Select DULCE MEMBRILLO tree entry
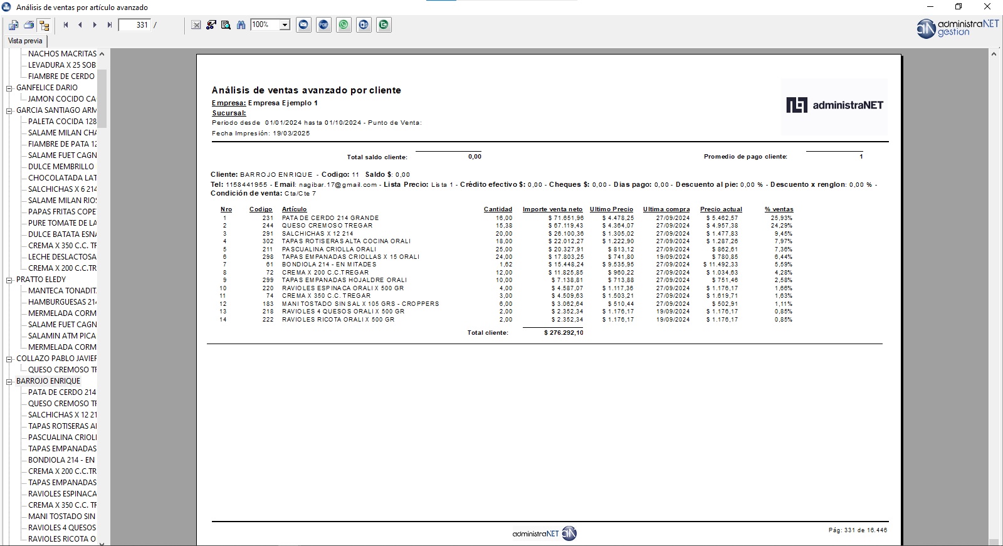The width and height of the screenshot is (1003, 546). click(x=61, y=167)
